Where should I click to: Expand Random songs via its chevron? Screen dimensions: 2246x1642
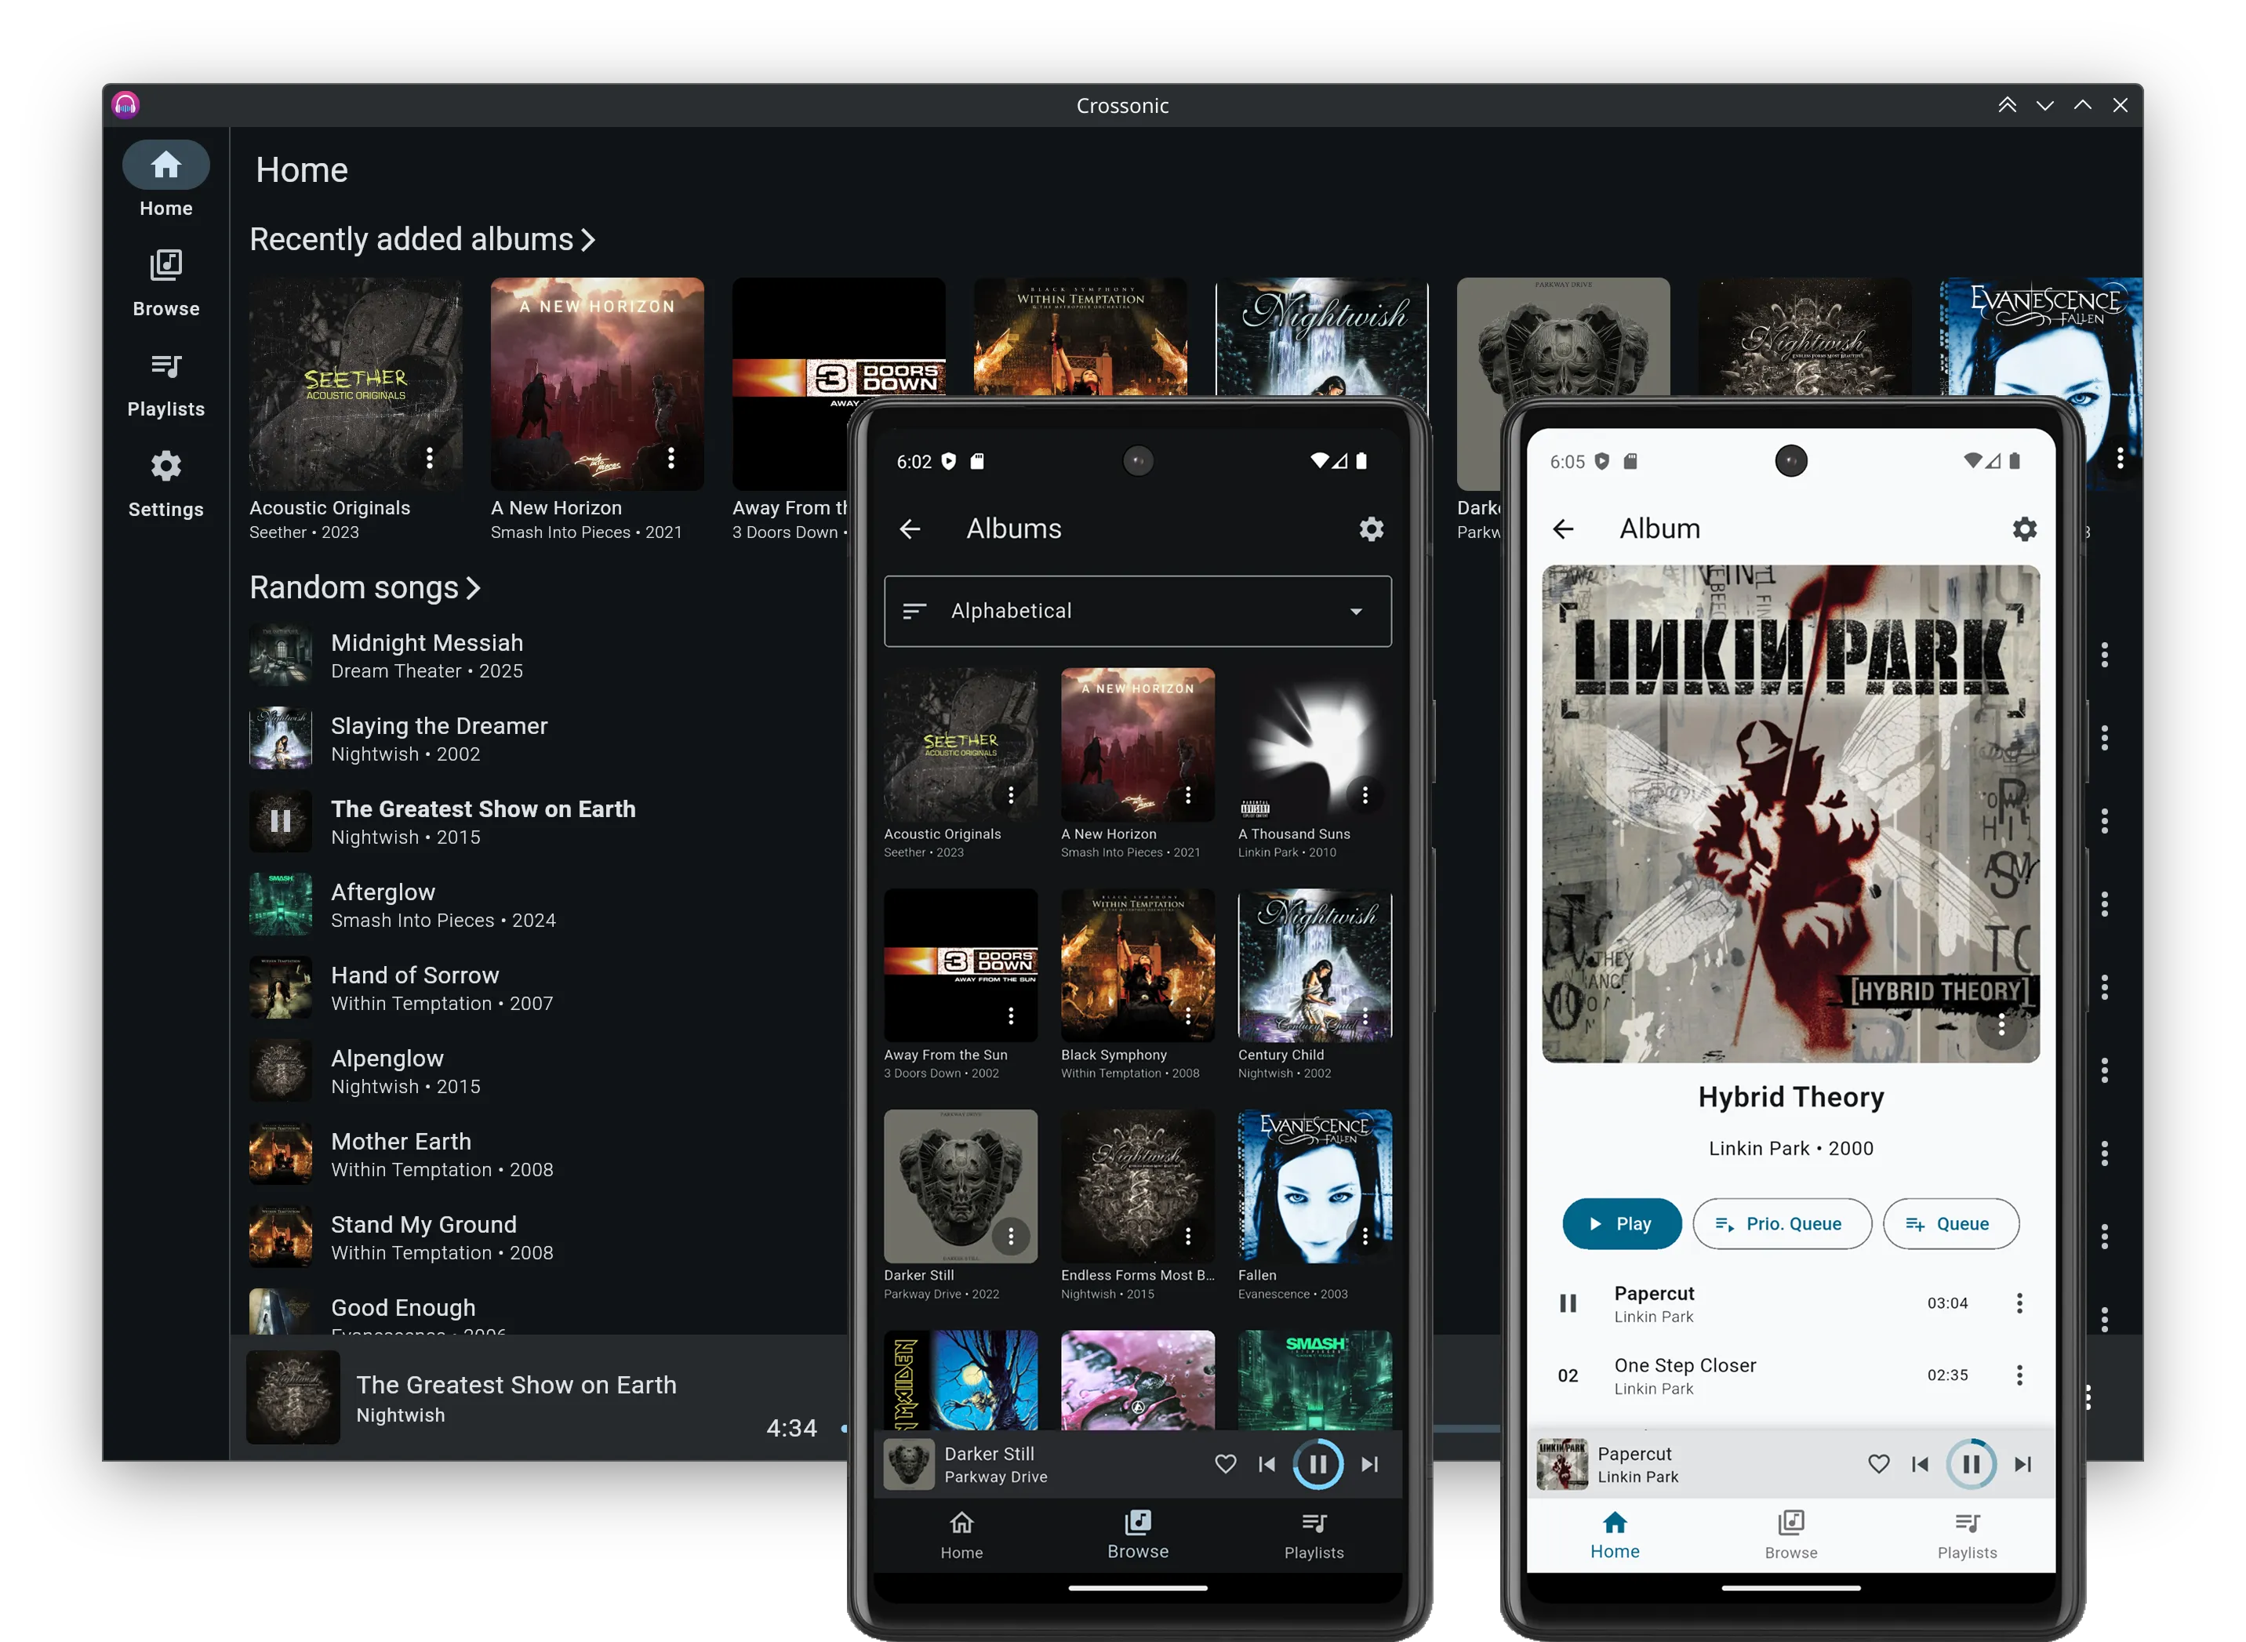471,587
